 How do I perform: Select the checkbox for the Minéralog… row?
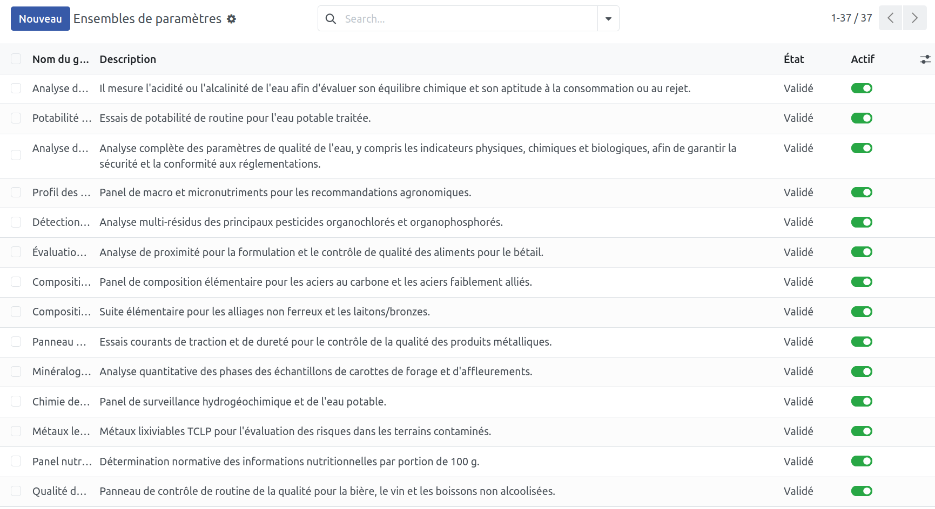tap(16, 372)
